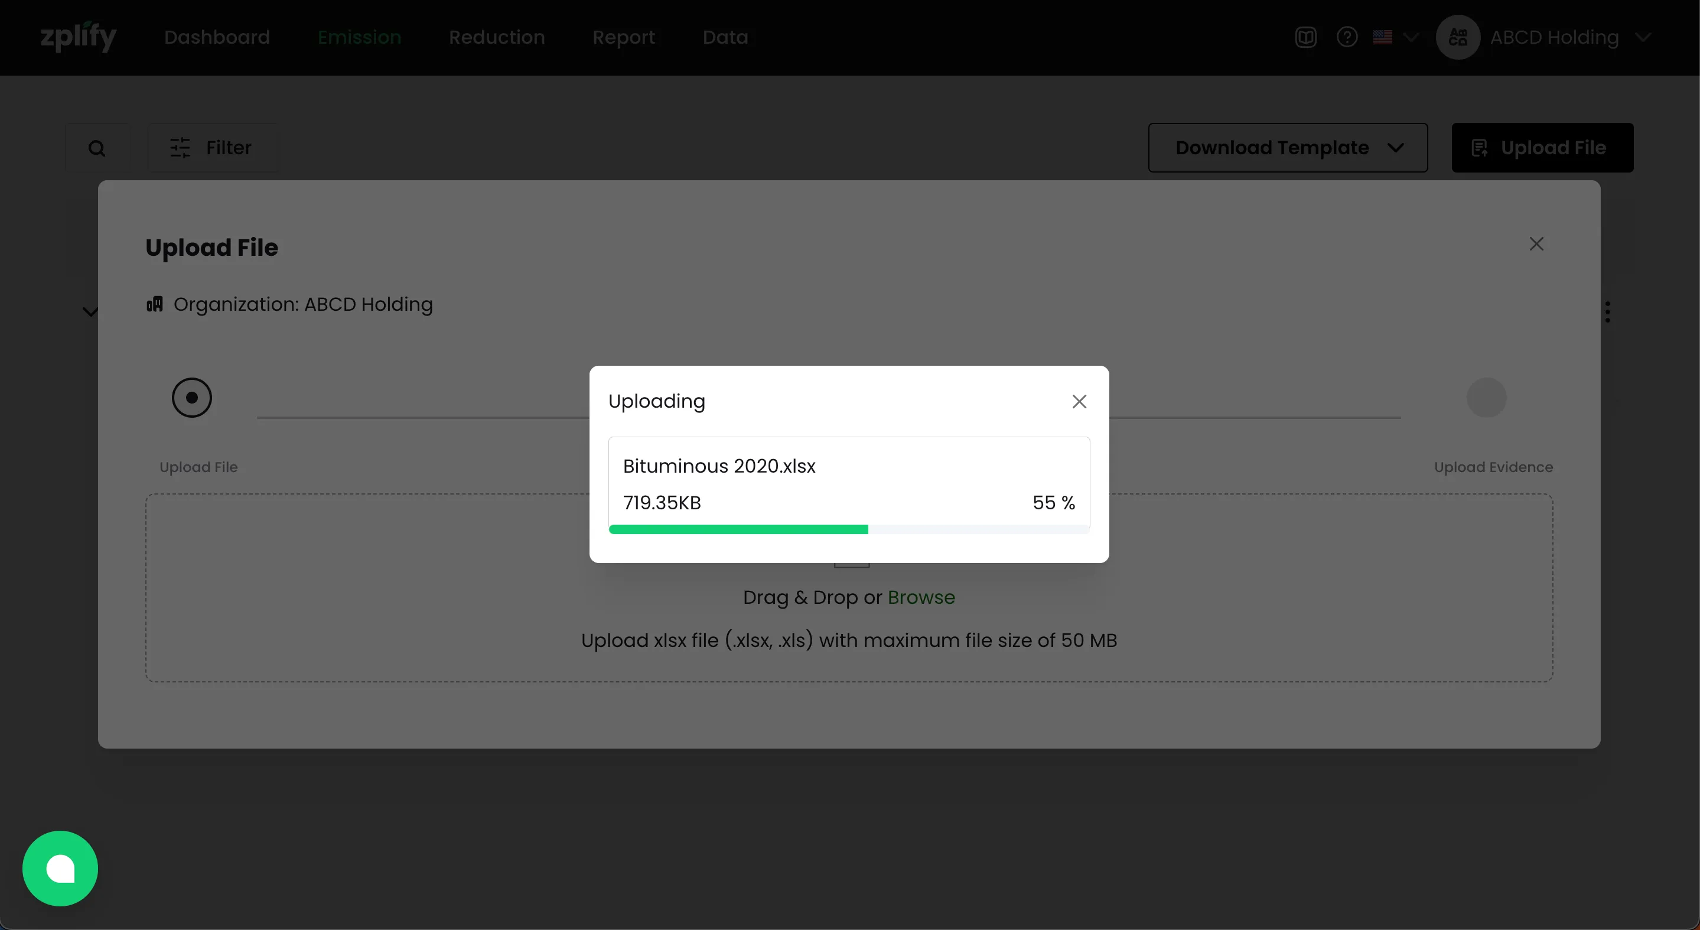1700x930 pixels.
Task: Click the zplify logo
Action: tap(78, 37)
